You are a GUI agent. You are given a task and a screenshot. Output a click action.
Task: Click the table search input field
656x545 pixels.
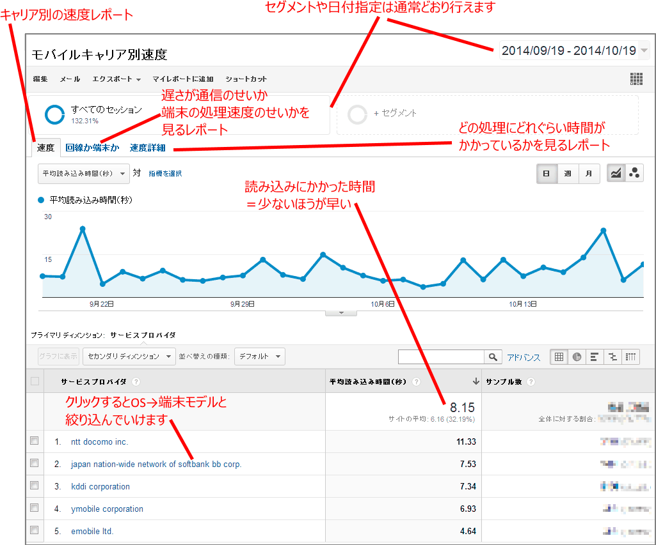pyautogui.click(x=441, y=357)
